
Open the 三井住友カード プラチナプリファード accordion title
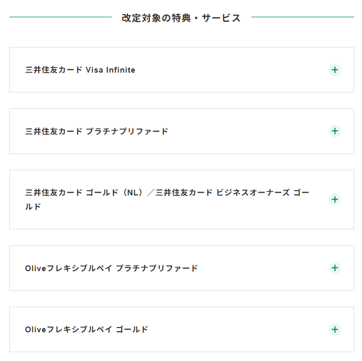pos(97,131)
